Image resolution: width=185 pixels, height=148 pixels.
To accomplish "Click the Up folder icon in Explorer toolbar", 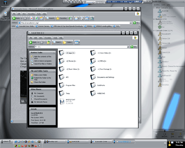I will point(48,42).
